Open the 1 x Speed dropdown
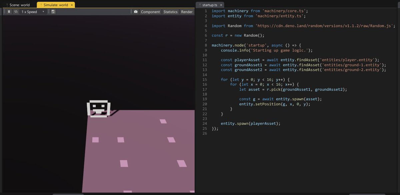 click(30, 11)
